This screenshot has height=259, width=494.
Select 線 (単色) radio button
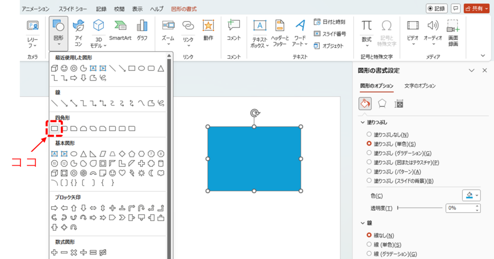pos(369,245)
